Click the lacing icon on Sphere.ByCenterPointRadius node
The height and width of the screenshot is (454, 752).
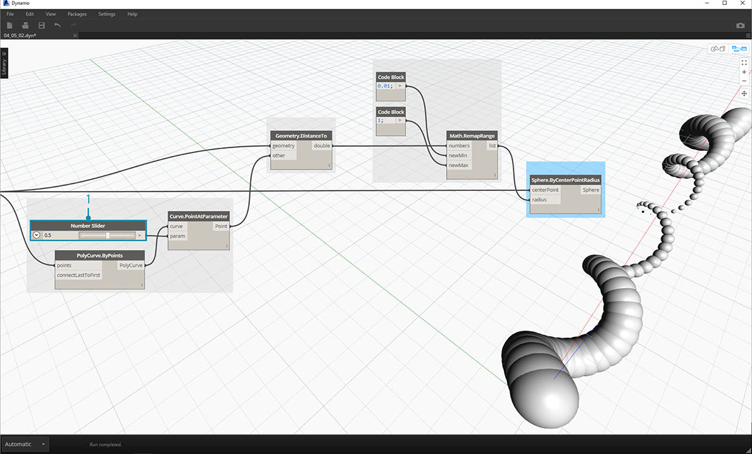pos(598,210)
